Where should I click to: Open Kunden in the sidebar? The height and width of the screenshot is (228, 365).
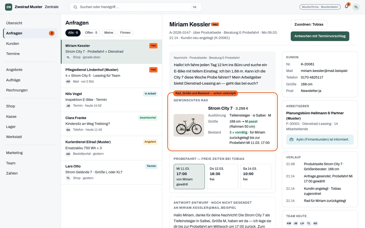(30, 44)
